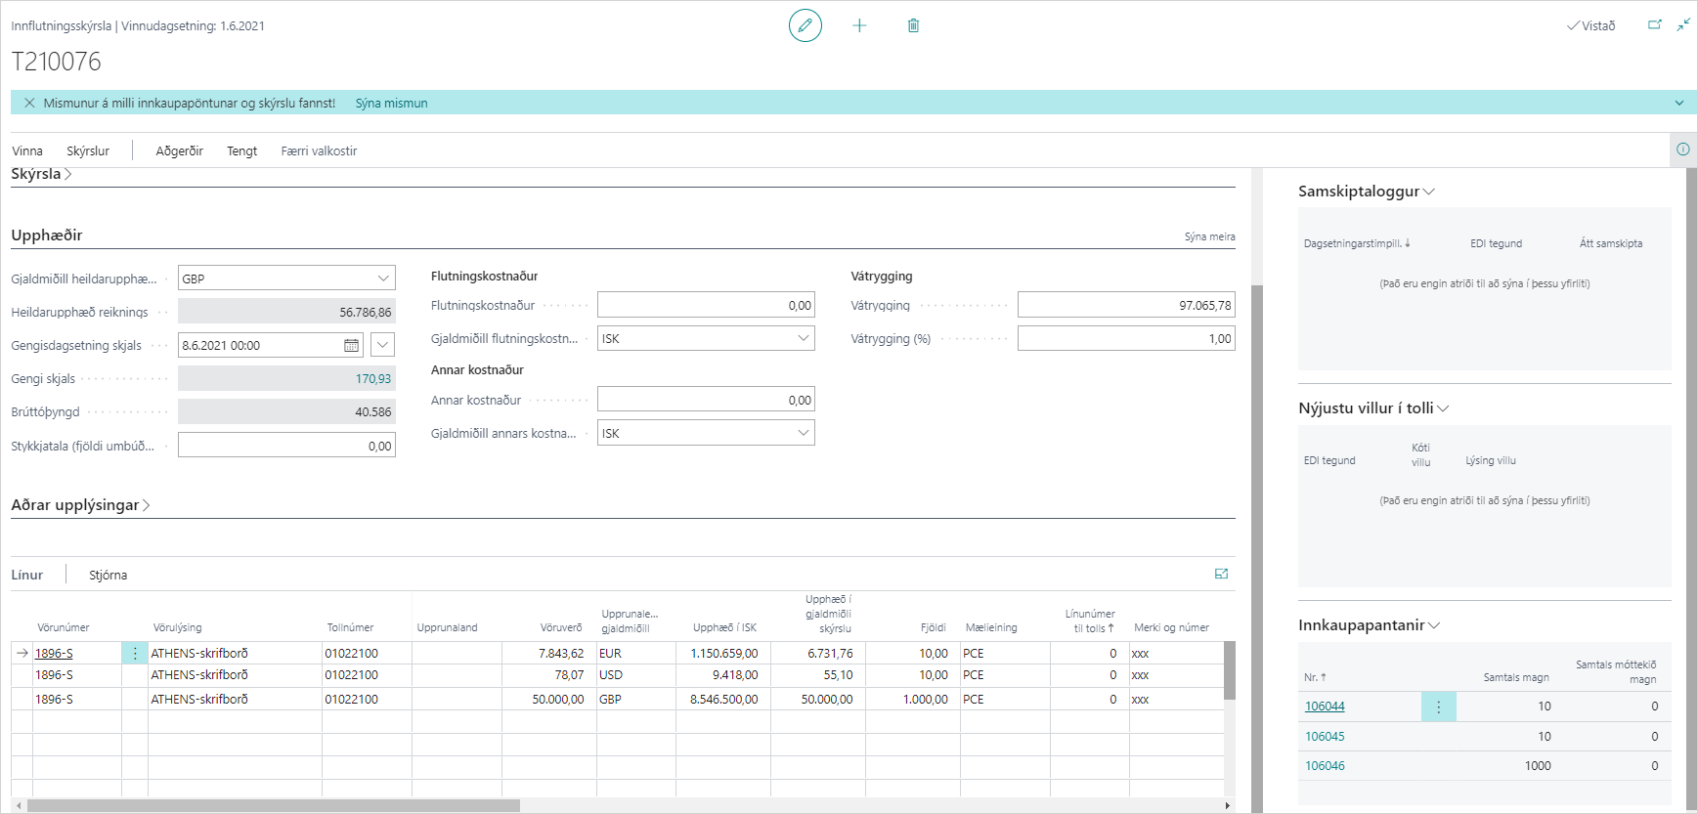Open purchase order 106045 link
The height and width of the screenshot is (814, 1698).
1325,737
